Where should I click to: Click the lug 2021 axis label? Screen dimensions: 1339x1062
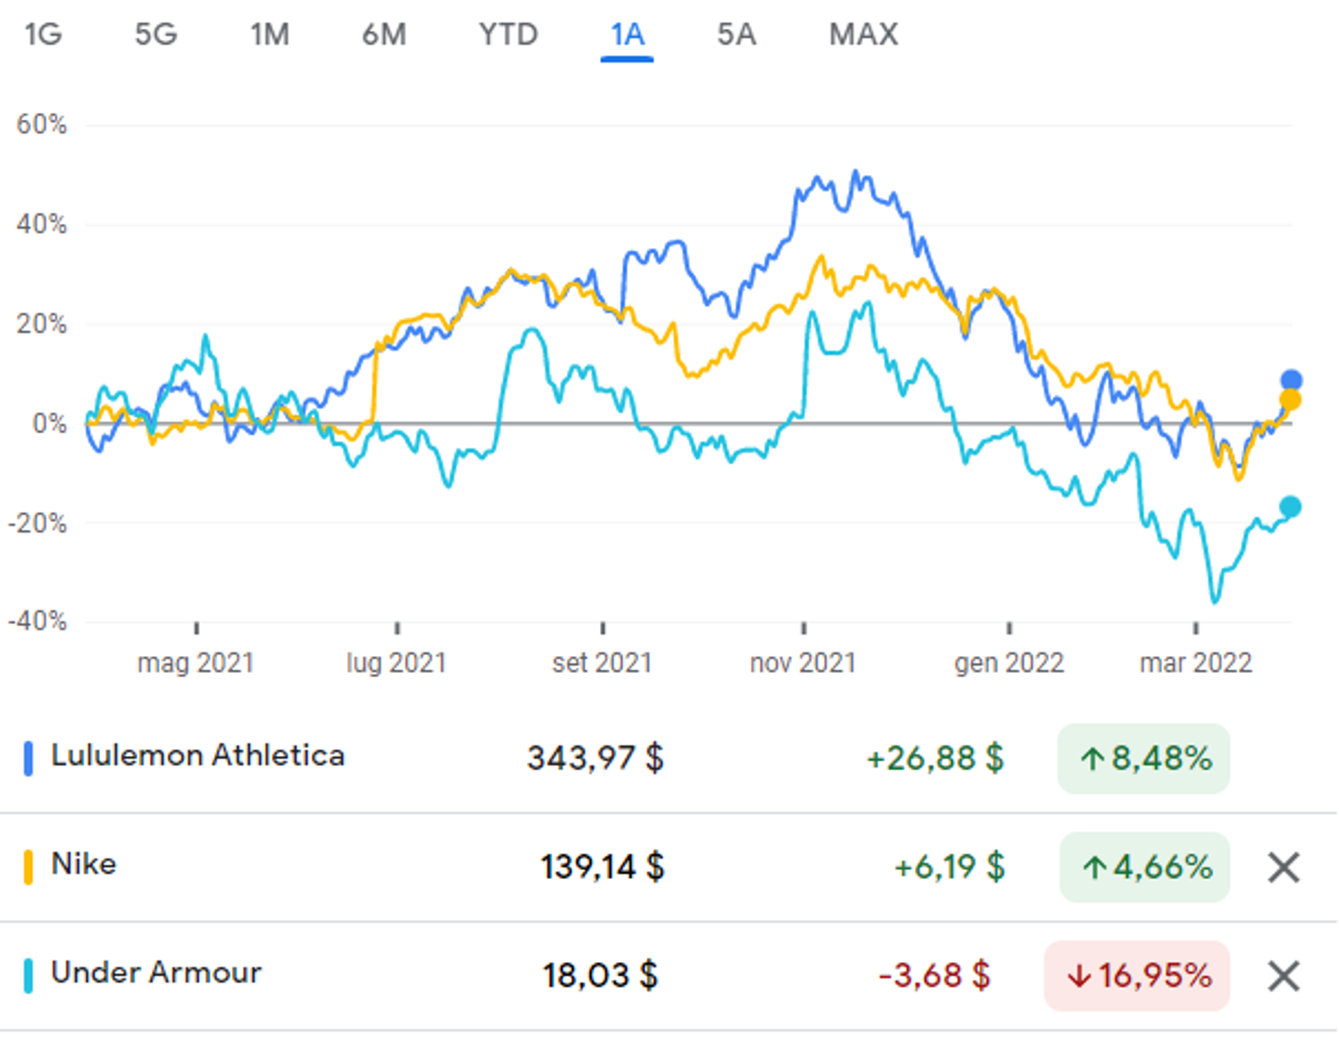pyautogui.click(x=396, y=663)
